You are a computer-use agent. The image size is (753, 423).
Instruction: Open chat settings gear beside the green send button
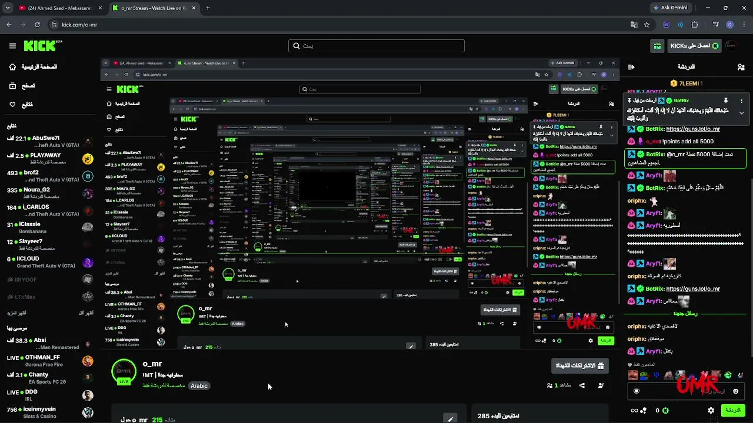point(711,410)
